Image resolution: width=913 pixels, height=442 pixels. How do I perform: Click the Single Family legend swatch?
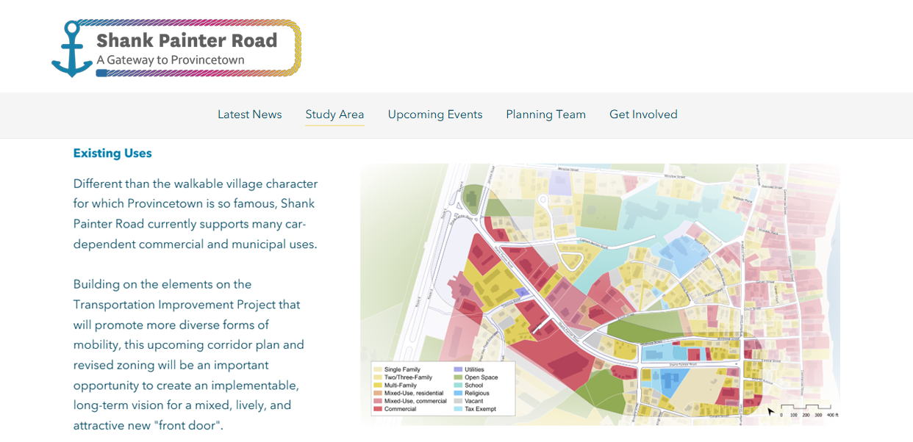(x=378, y=369)
